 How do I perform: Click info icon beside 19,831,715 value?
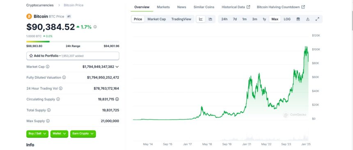[117, 99]
